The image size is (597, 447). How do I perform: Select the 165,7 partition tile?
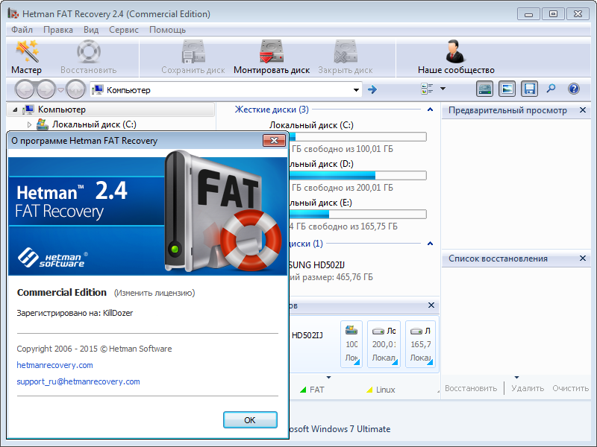(x=420, y=344)
